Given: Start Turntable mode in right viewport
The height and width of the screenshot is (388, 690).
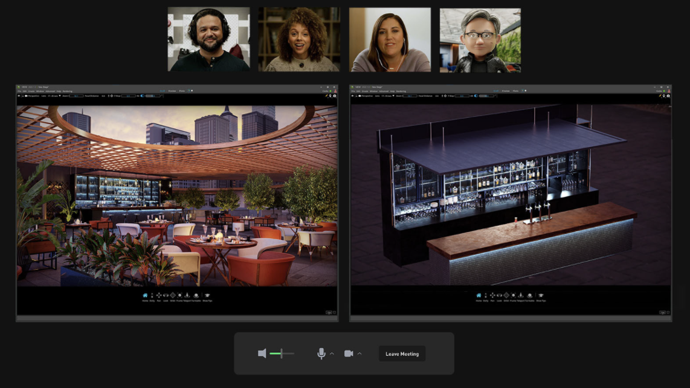Looking at the screenshot, I should (x=529, y=296).
